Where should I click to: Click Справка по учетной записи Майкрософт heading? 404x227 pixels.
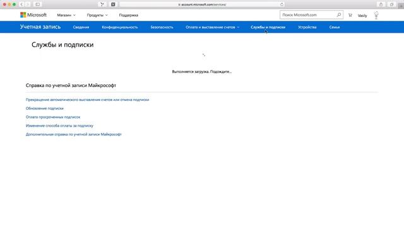point(71,85)
